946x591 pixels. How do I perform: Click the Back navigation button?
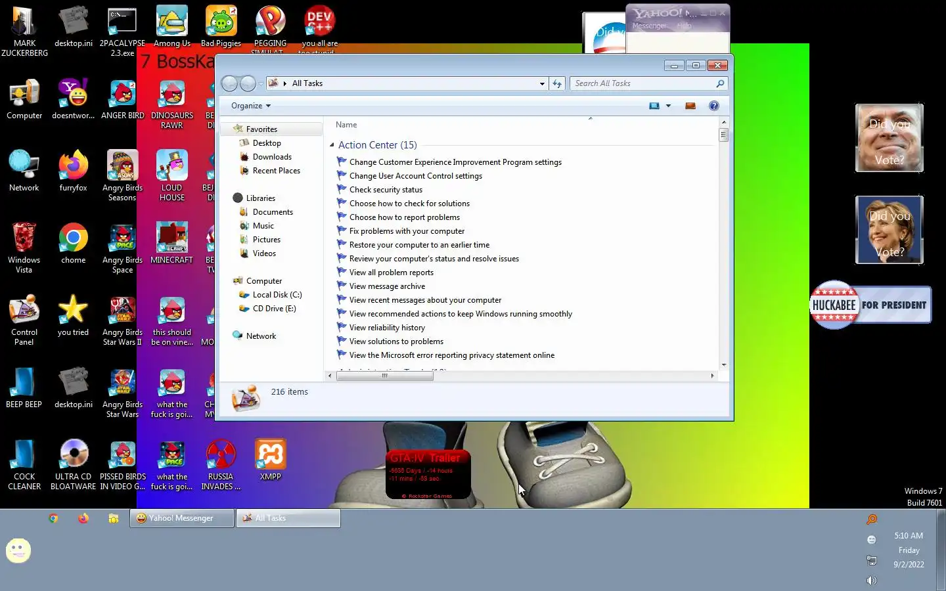click(x=229, y=83)
